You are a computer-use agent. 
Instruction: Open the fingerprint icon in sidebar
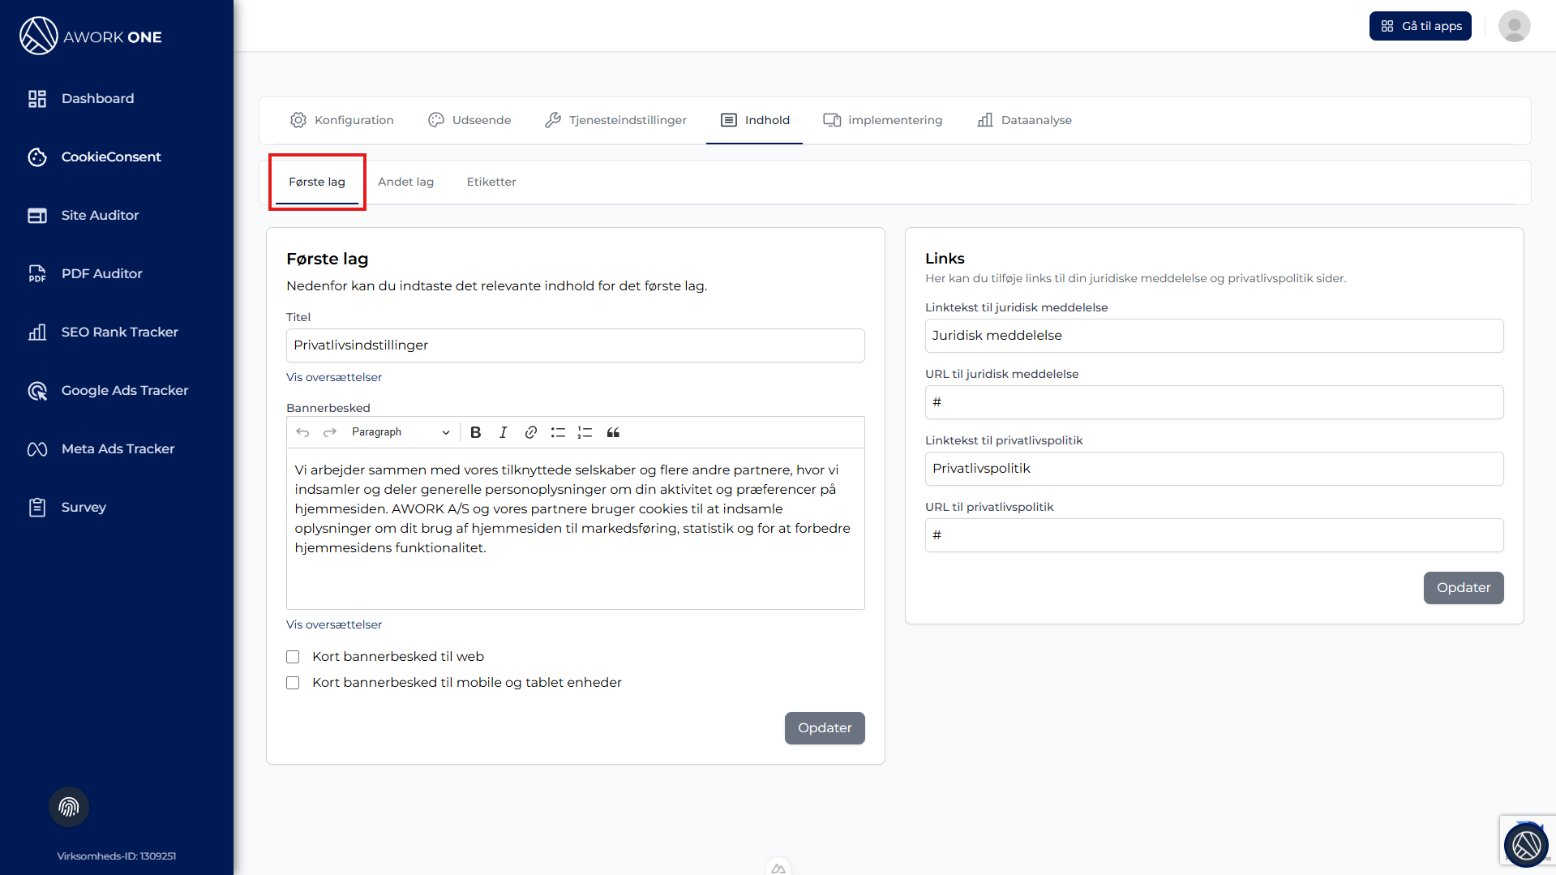[x=69, y=807]
